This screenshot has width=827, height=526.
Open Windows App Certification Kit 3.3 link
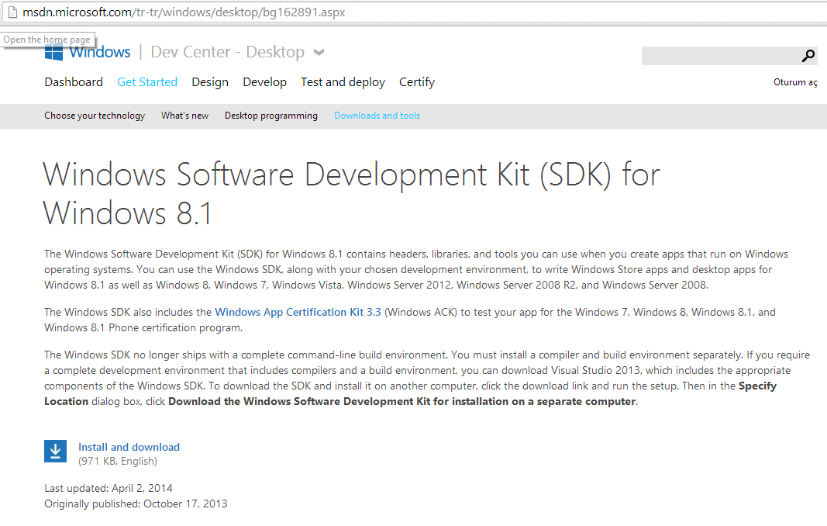(x=298, y=312)
